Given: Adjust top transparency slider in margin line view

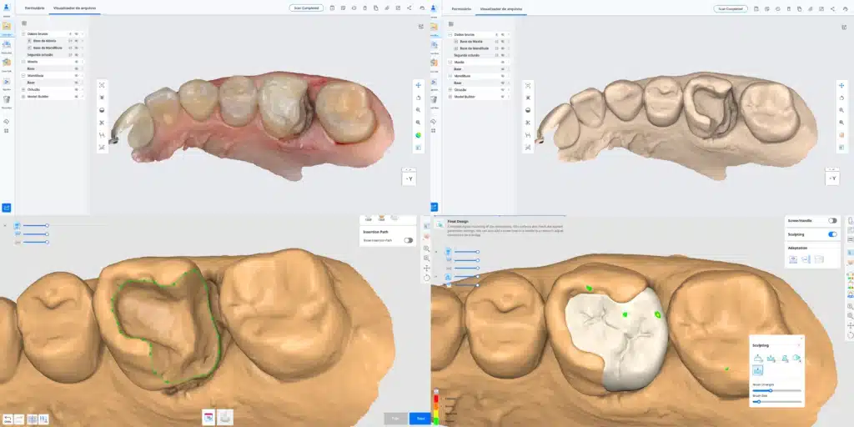Looking at the screenshot, I should (x=35, y=225).
